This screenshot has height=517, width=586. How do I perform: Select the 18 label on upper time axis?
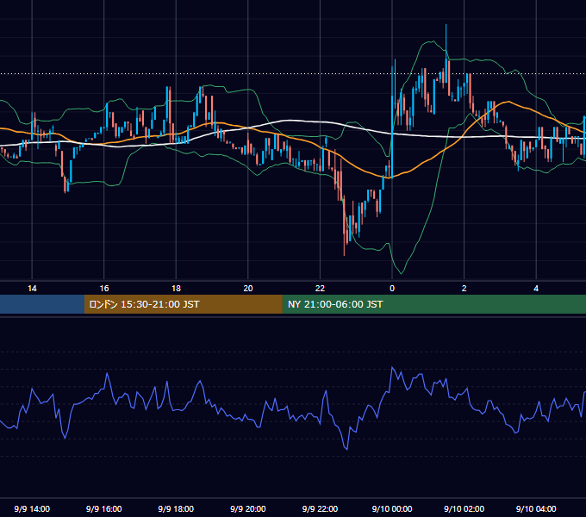point(176,289)
